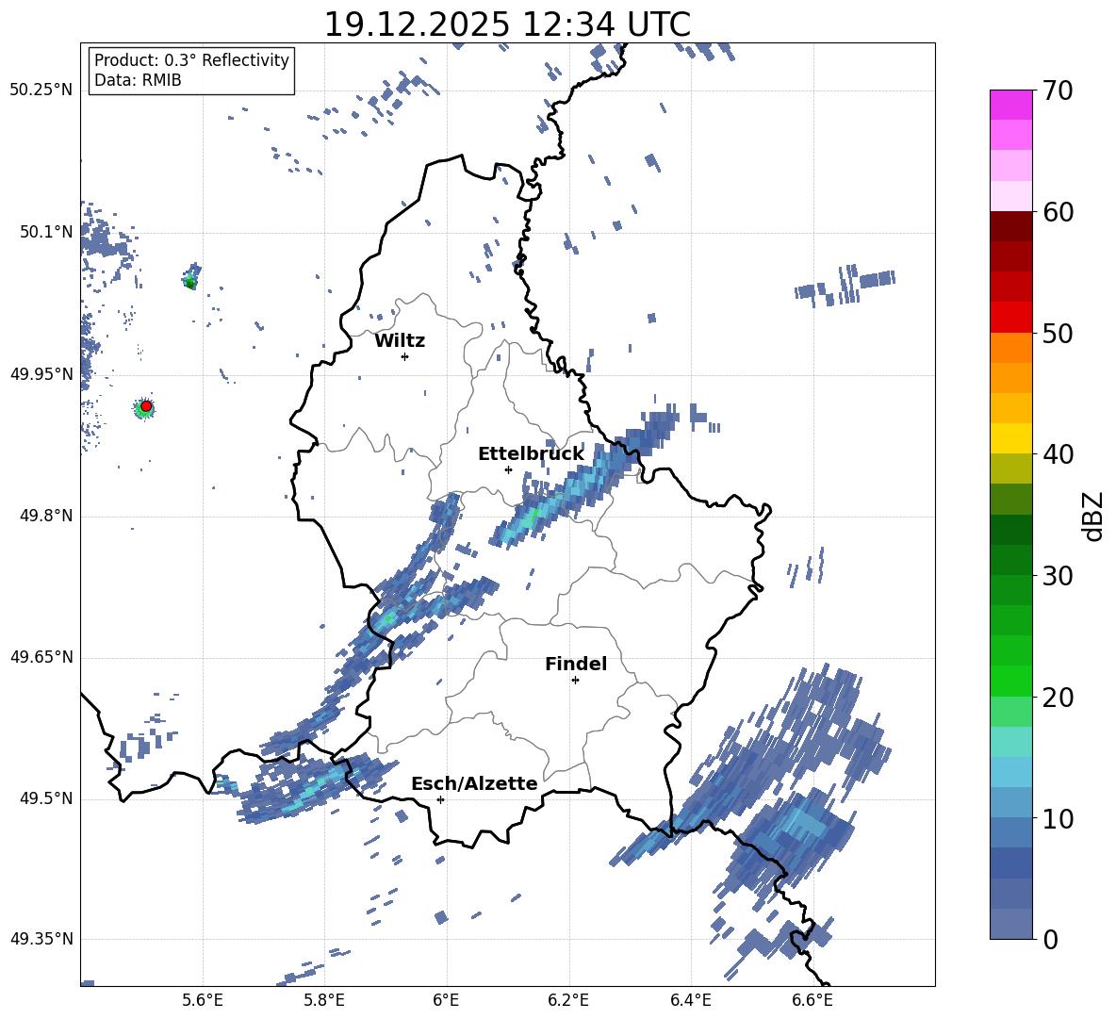Click the magenta swatch at top of colorbar
Screen dimensions: 1116x1019
coord(1010,105)
